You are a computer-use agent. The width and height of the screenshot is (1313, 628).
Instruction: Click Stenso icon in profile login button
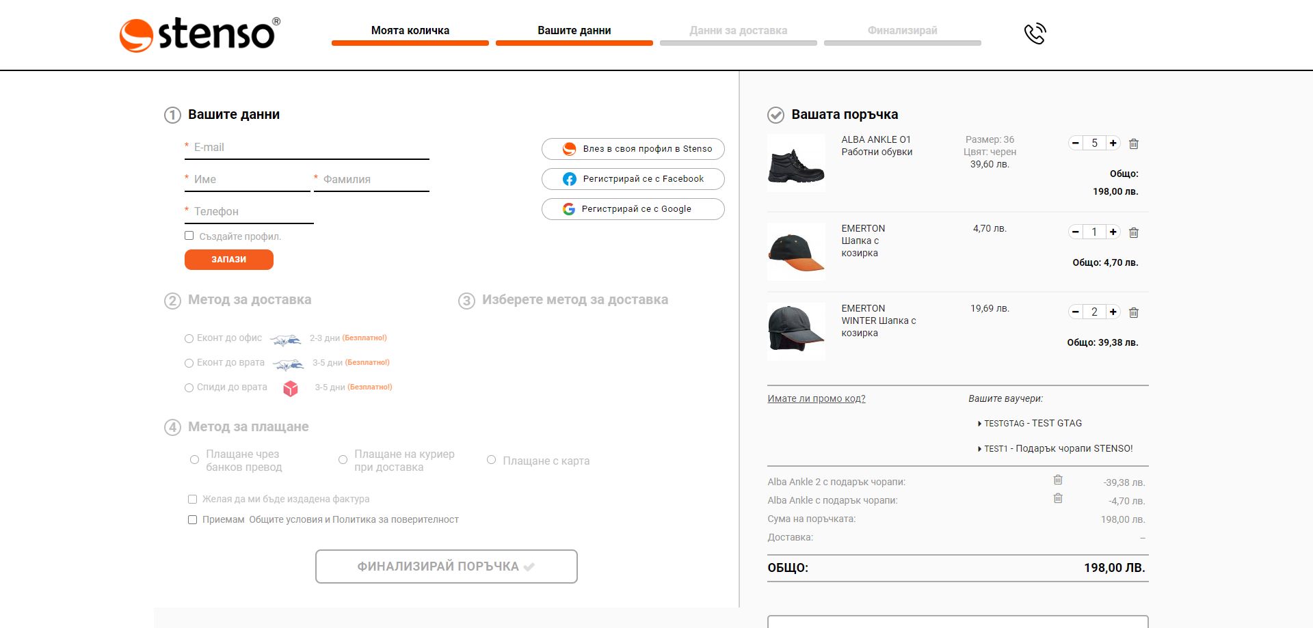(569, 149)
